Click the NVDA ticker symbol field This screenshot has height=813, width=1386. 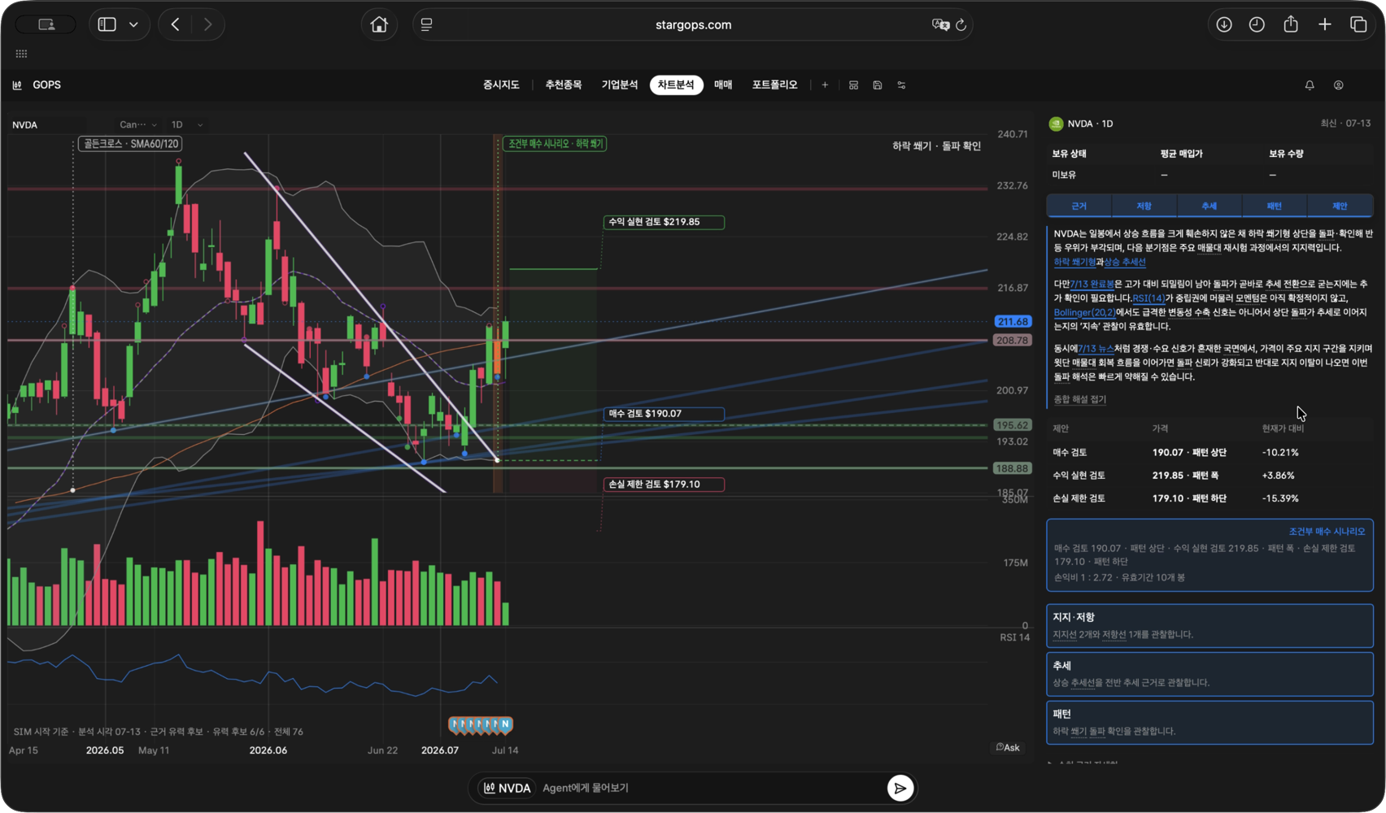(x=47, y=124)
